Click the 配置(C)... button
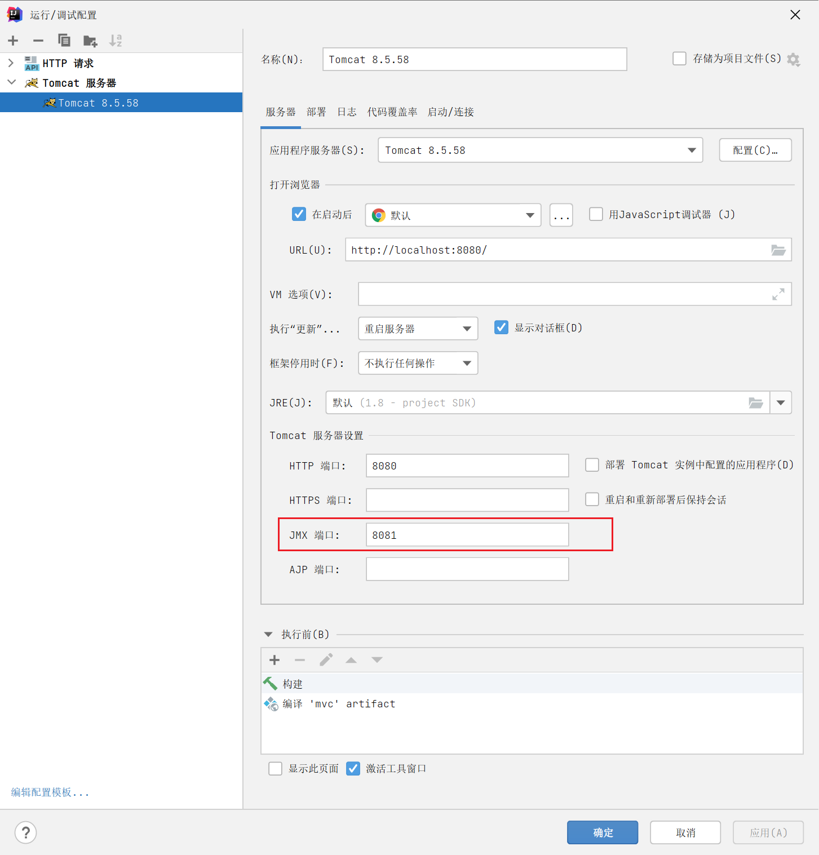Screen dimensions: 819x855 click(x=755, y=150)
